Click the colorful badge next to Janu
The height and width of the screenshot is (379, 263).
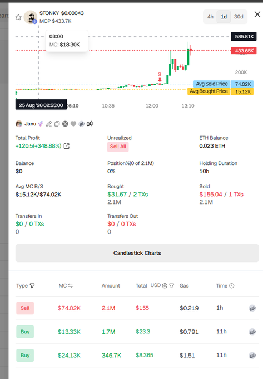41,124
